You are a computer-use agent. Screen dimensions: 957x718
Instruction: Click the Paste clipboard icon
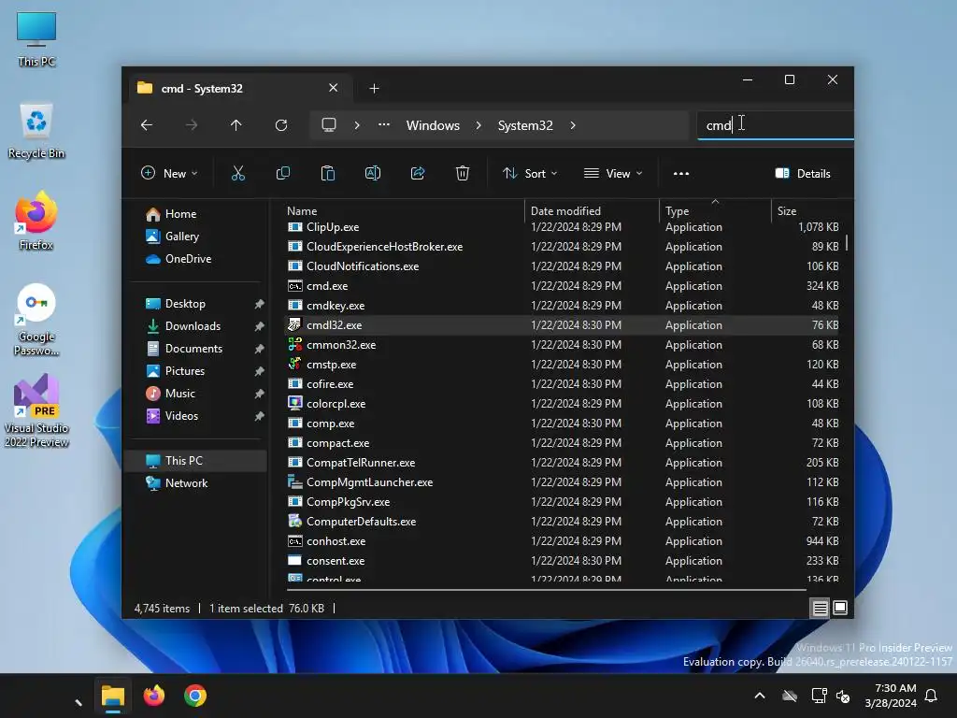click(328, 173)
